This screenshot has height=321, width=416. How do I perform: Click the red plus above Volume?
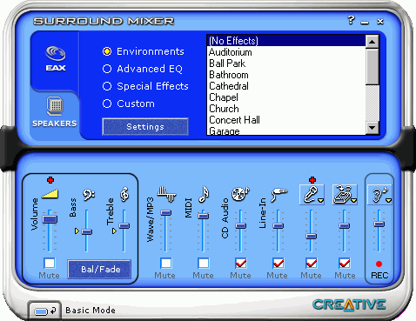point(50,180)
